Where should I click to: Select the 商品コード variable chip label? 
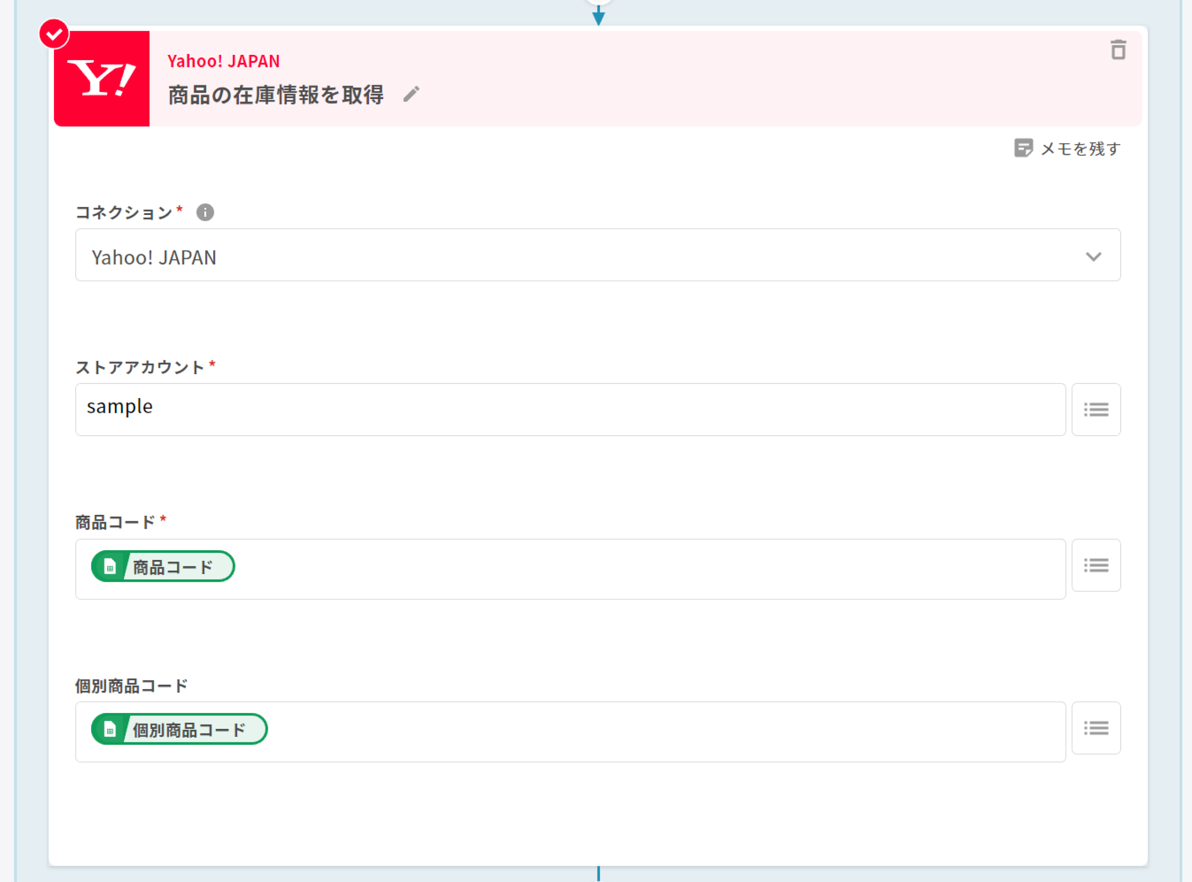coord(173,567)
